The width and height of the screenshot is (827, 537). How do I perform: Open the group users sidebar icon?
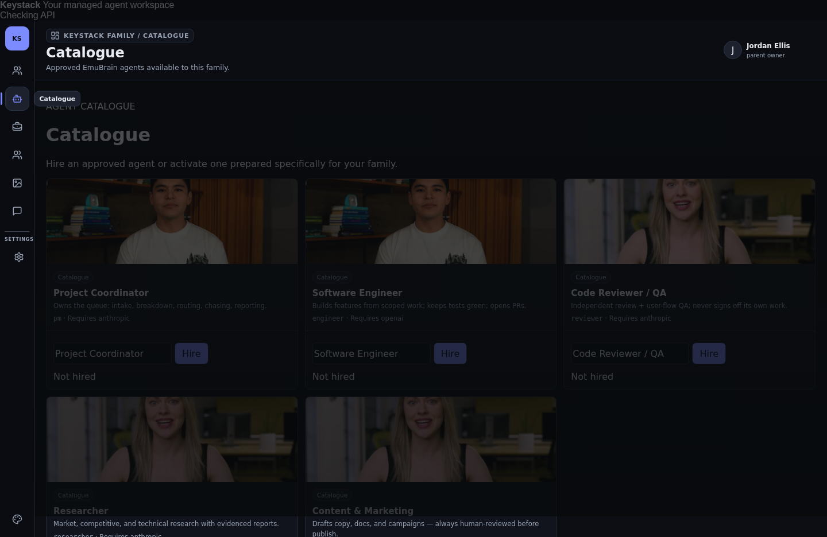pos(17,155)
